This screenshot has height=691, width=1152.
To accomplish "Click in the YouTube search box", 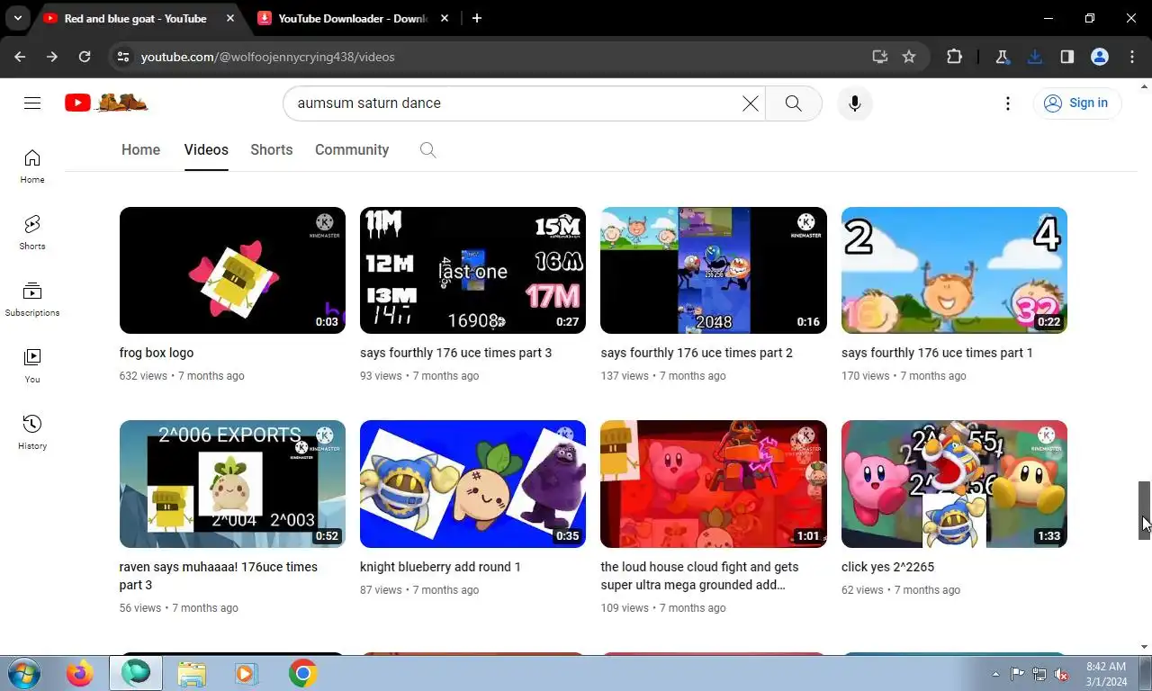I will coord(517,103).
